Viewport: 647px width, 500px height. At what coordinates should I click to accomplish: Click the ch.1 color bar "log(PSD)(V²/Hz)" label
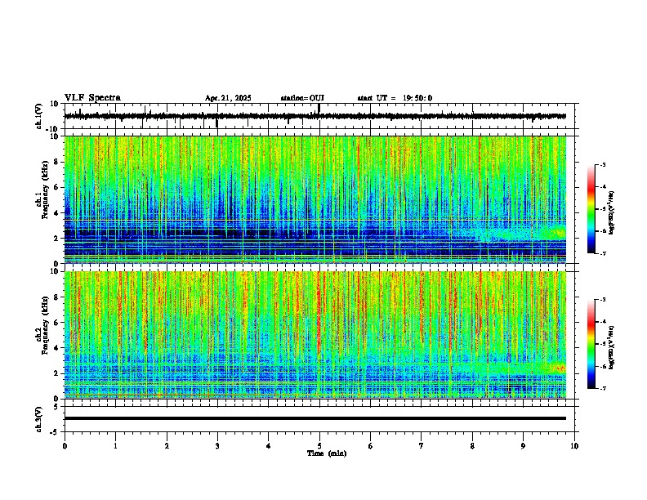pyautogui.click(x=611, y=212)
